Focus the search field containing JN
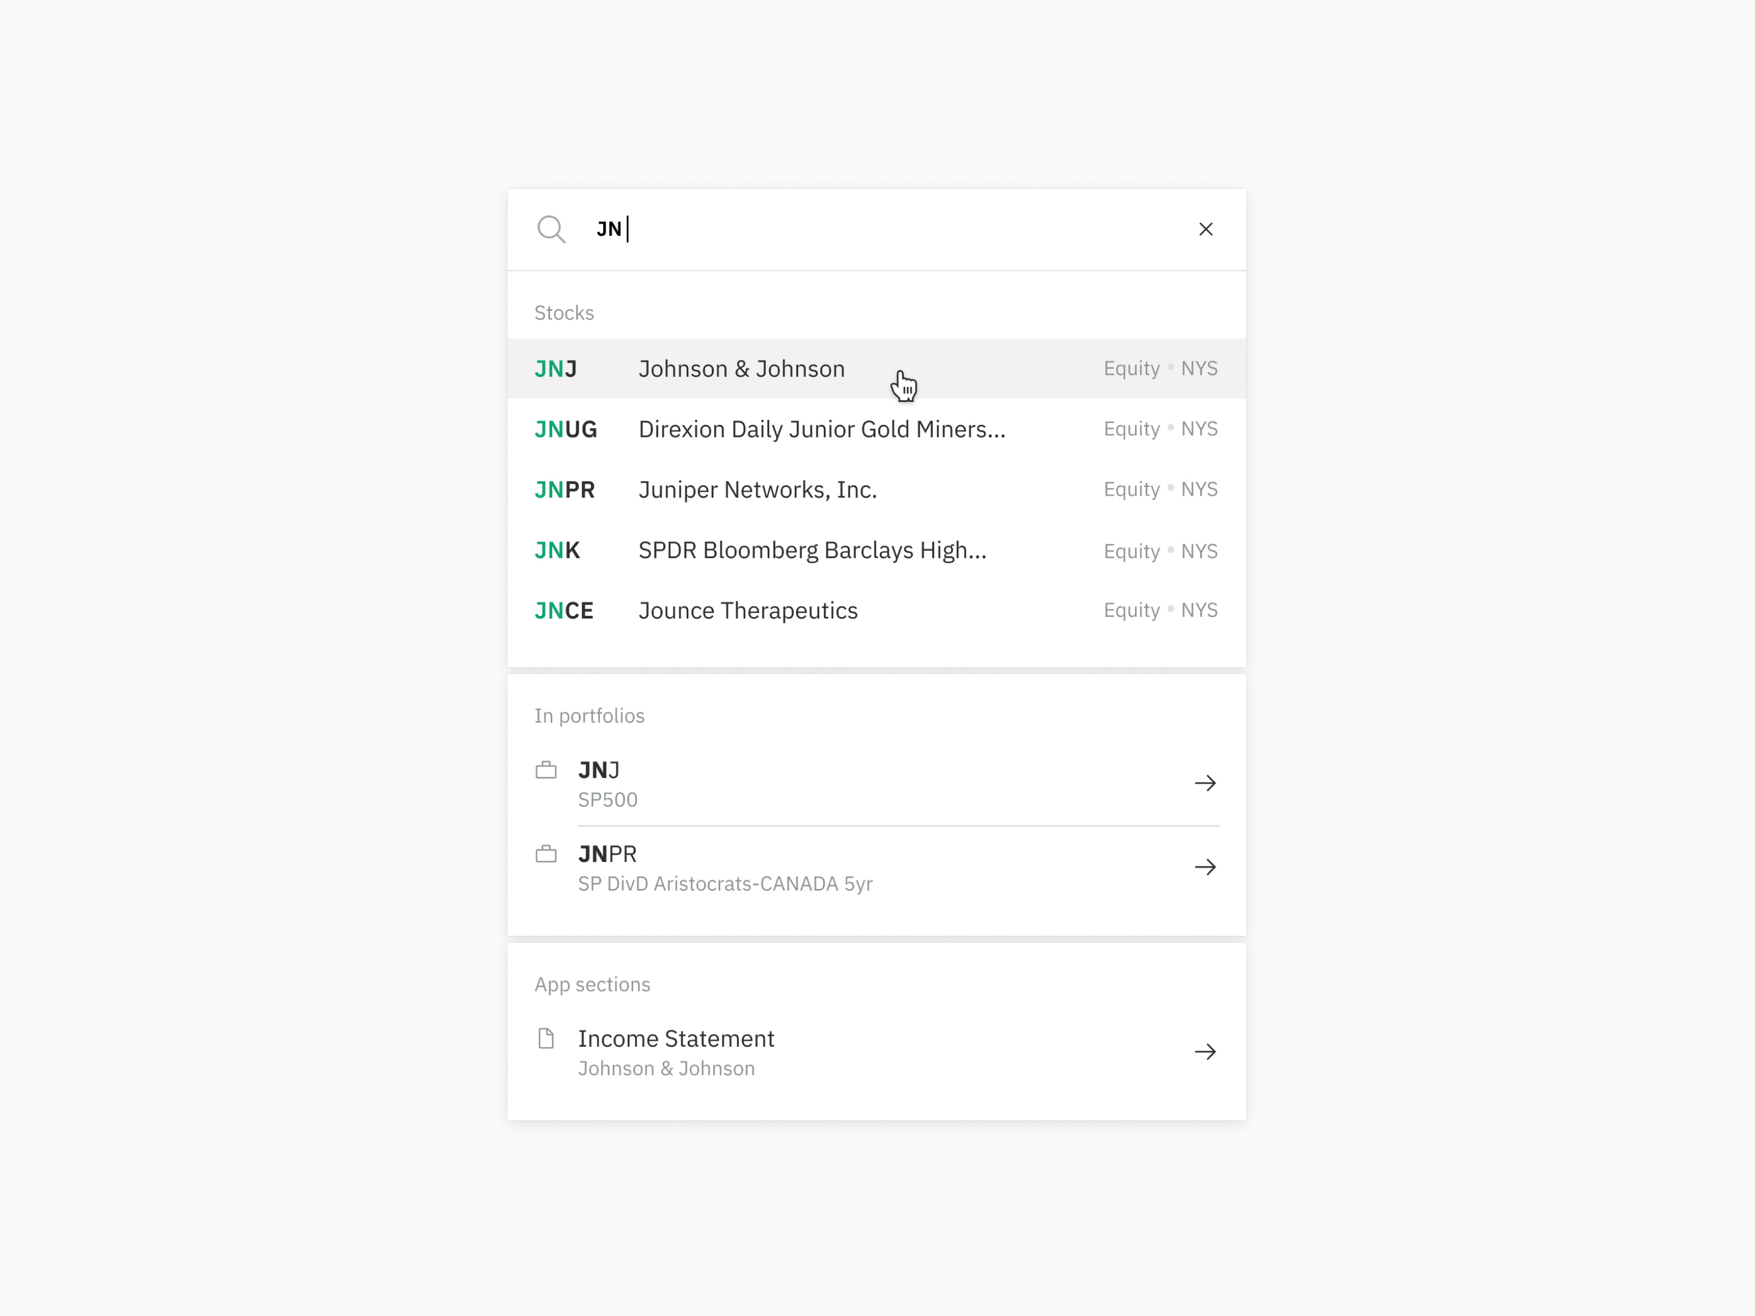 (877, 229)
